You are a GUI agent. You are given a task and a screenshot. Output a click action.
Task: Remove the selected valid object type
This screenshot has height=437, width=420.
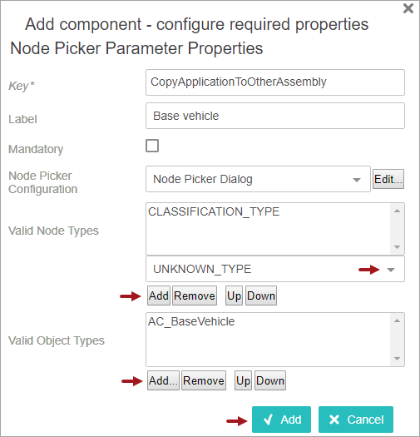[x=204, y=380]
